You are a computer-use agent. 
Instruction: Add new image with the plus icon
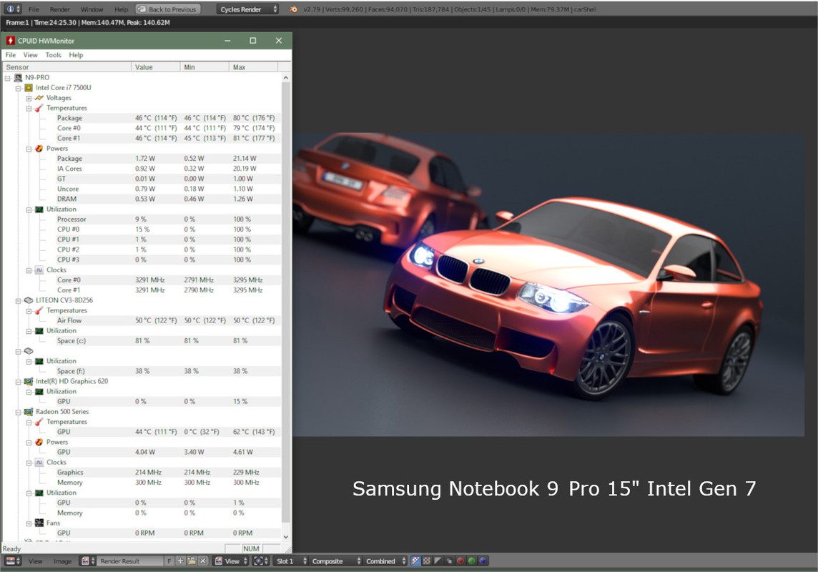180,561
